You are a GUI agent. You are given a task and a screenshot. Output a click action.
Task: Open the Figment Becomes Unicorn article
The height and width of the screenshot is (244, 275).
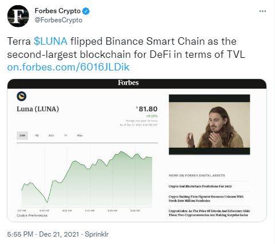pos(206,199)
